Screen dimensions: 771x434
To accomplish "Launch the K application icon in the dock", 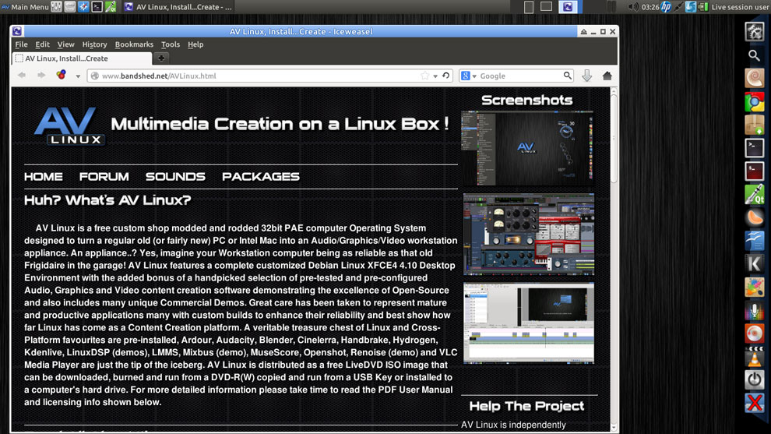I will click(755, 263).
